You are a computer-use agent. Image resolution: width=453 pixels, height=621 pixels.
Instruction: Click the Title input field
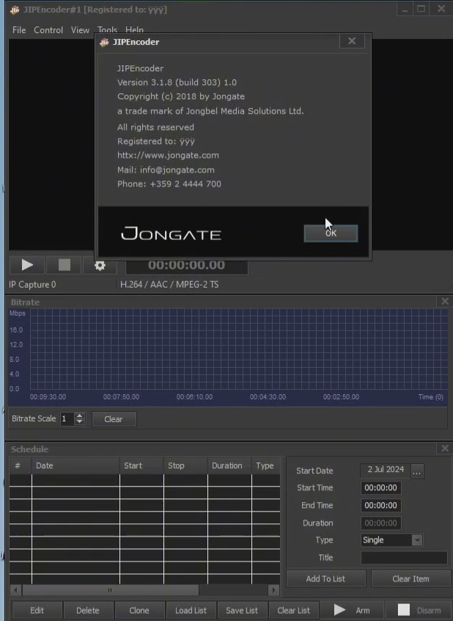(x=404, y=558)
